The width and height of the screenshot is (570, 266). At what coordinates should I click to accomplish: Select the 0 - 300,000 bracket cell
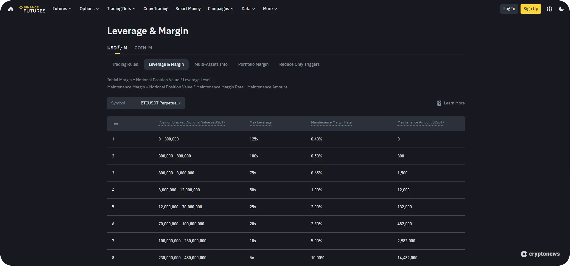tap(169, 139)
